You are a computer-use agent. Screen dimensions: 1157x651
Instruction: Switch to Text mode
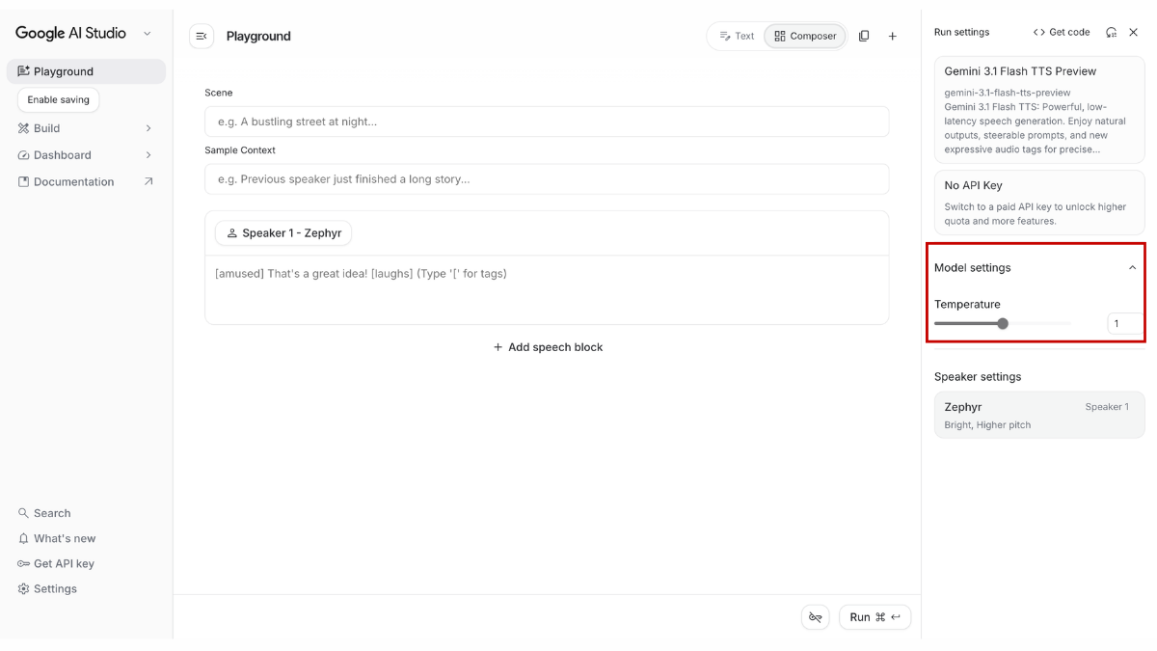click(737, 36)
